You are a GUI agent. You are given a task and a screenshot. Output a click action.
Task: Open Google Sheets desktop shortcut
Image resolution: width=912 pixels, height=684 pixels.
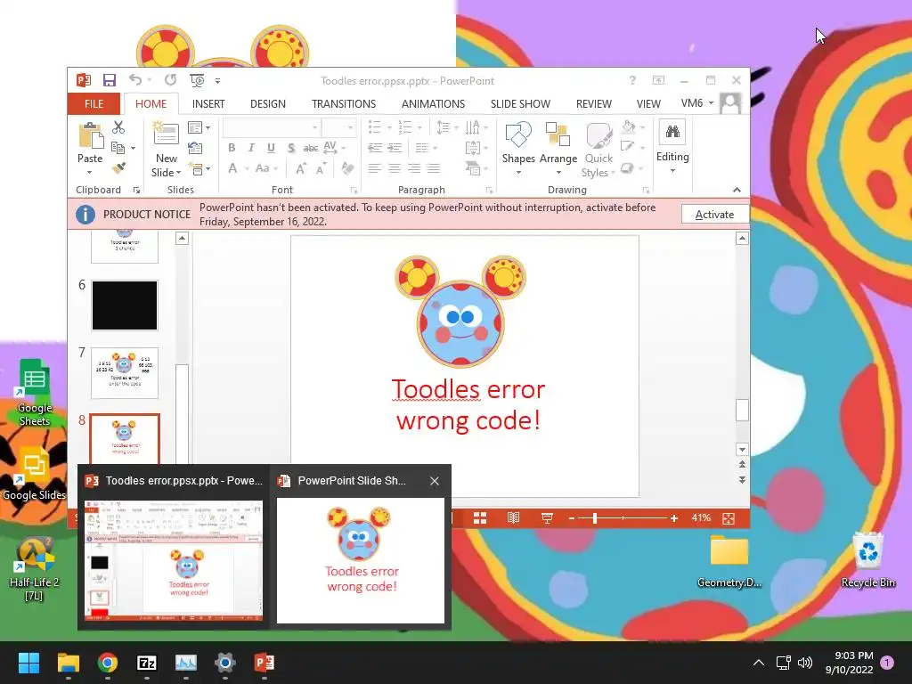coord(35,393)
